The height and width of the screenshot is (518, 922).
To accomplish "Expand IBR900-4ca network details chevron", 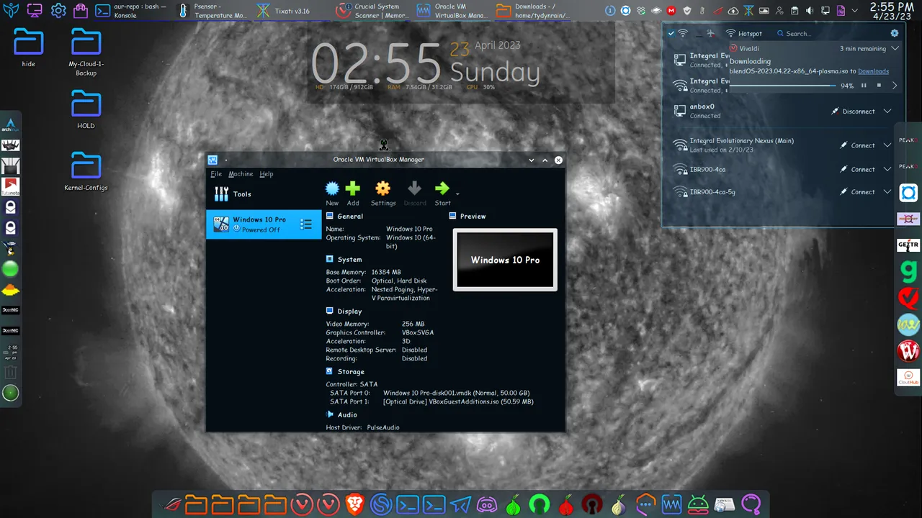I will pos(887,170).
